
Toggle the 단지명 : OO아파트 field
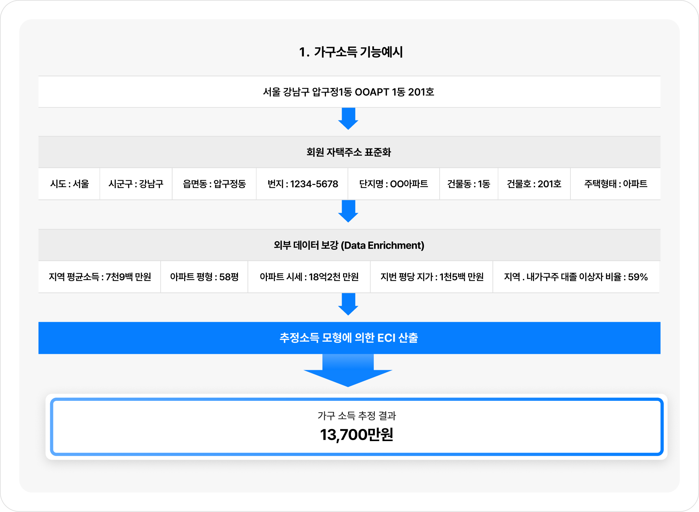pyautogui.click(x=393, y=184)
